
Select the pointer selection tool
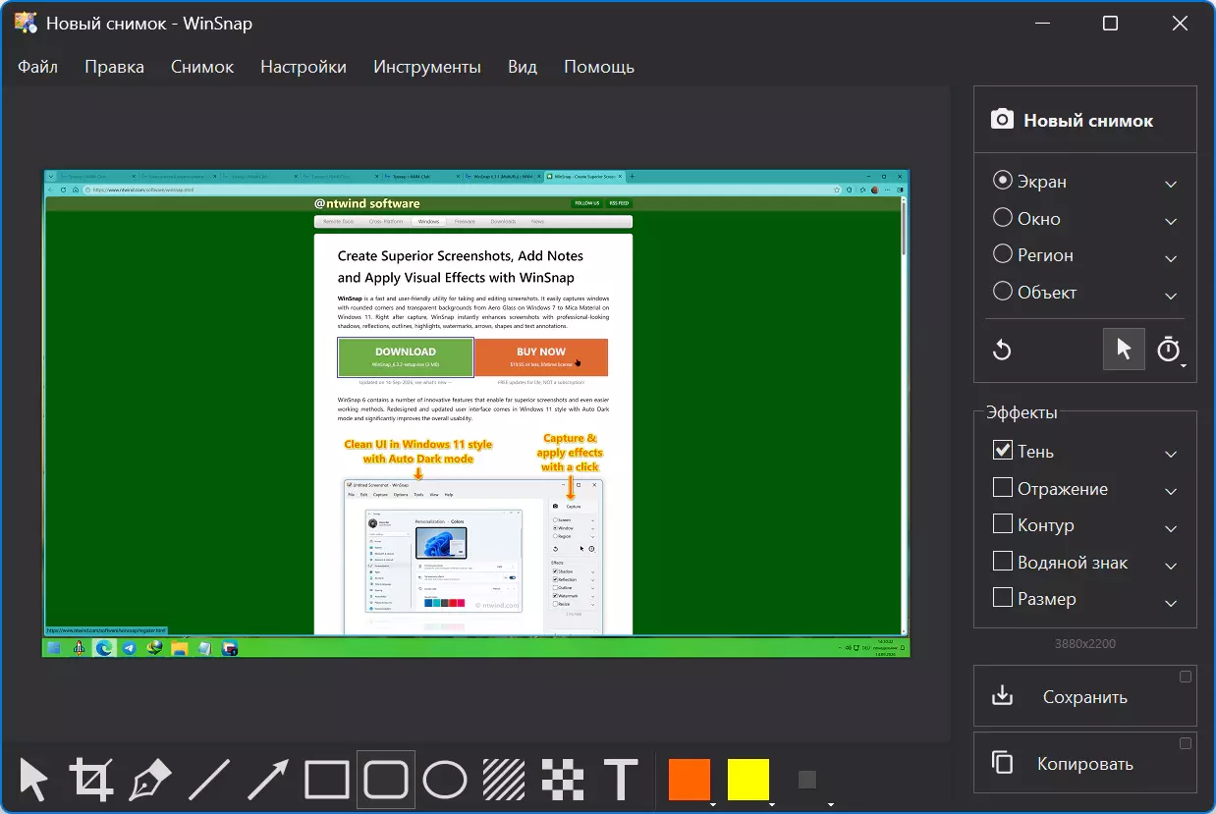(x=33, y=780)
